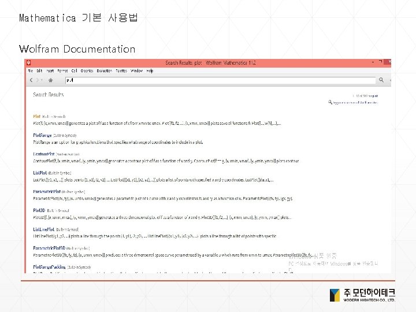Open the Cell menu

[x=75, y=71]
